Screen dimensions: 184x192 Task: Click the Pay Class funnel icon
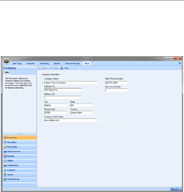coord(5,142)
